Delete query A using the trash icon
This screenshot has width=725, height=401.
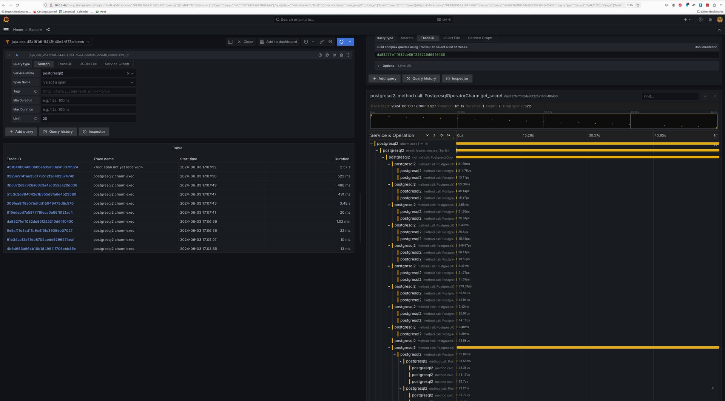(341, 55)
